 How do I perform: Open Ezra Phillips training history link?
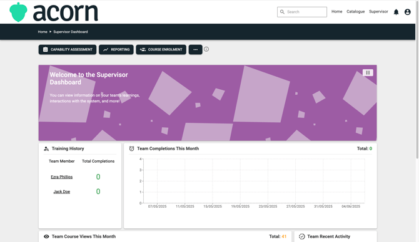click(x=62, y=177)
